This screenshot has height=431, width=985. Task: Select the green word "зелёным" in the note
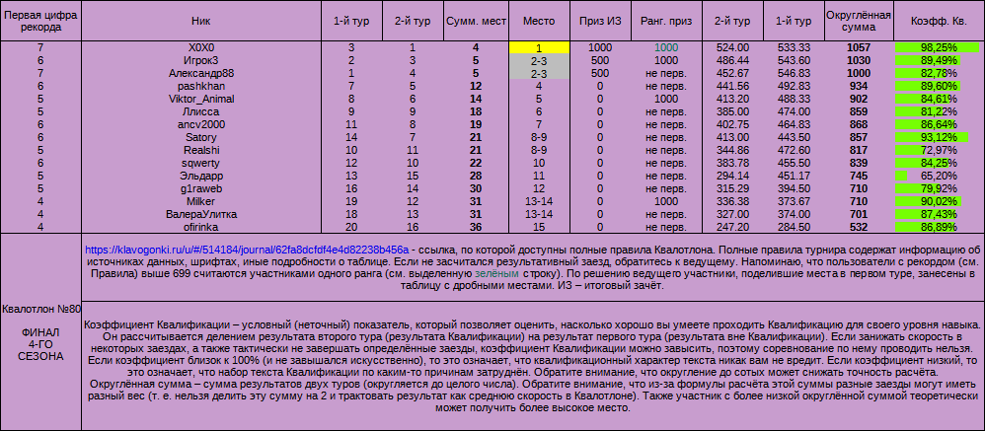(496, 273)
